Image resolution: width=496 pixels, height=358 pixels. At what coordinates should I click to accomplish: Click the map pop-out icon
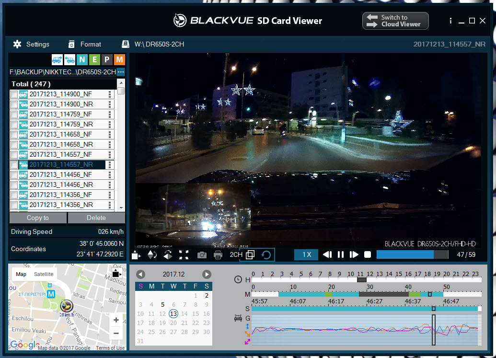[117, 273]
